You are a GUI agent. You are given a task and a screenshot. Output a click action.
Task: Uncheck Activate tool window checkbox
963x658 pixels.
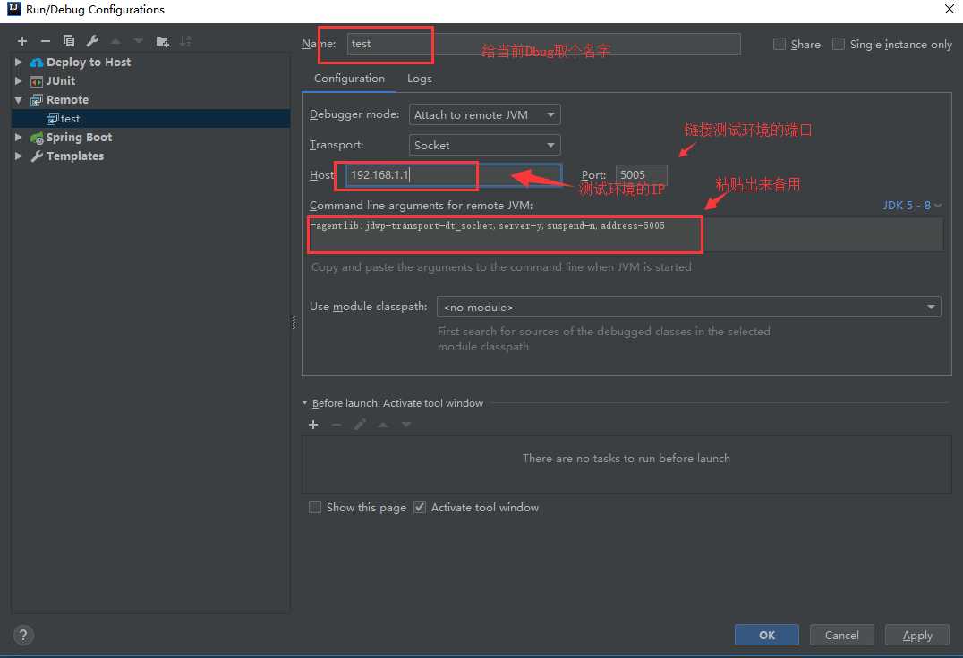420,507
